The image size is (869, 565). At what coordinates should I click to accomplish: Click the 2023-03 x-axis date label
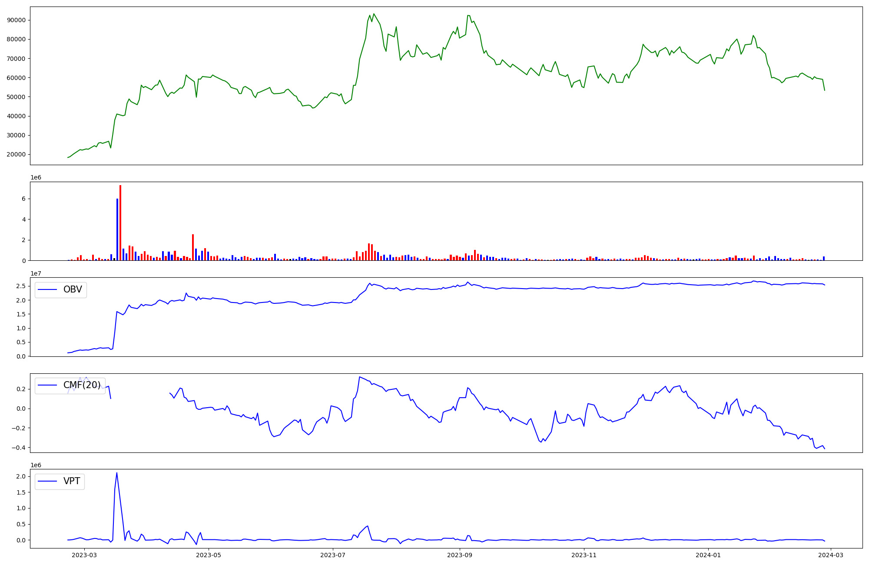(x=84, y=555)
